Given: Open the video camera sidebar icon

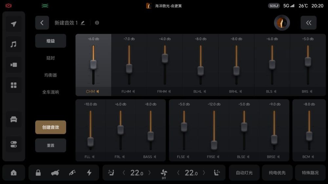Looking at the screenshot, I should pyautogui.click(x=13, y=65).
